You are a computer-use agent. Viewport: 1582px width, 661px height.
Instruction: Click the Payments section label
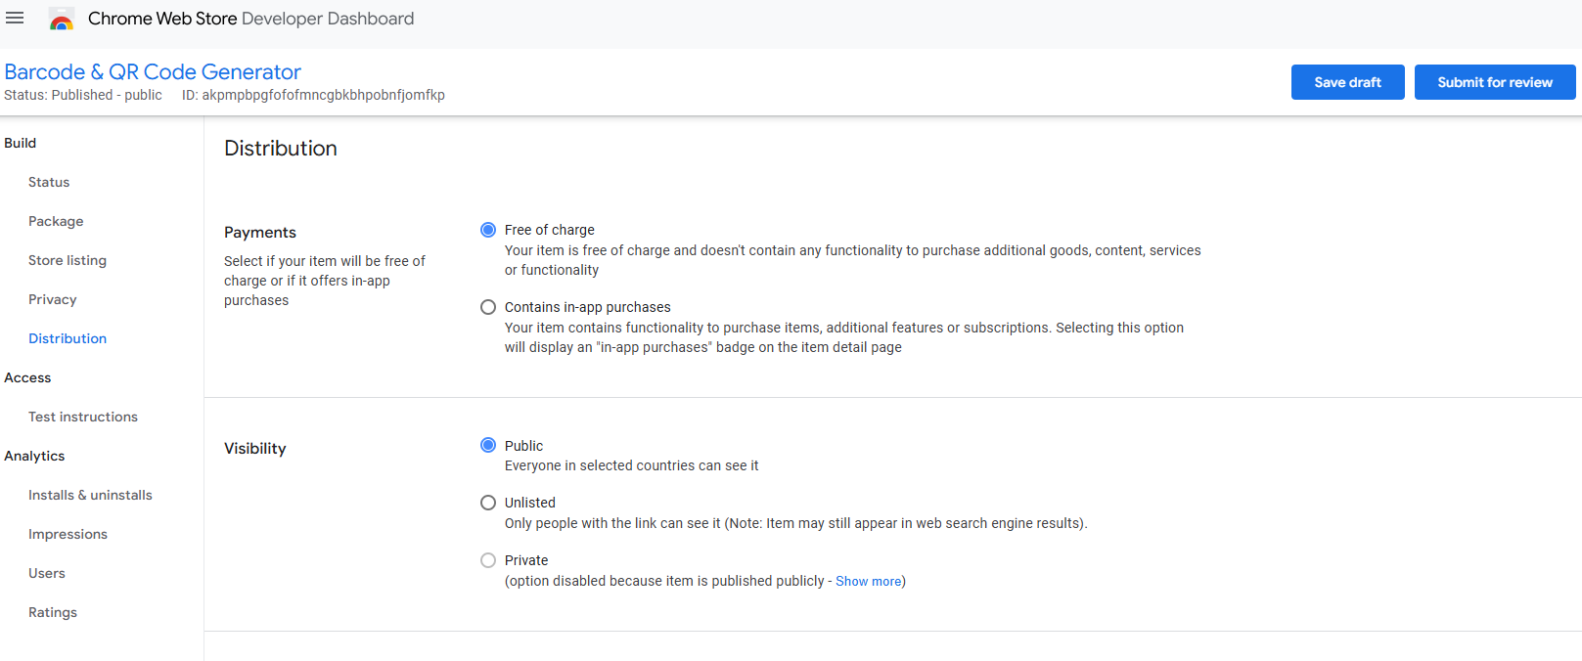(260, 233)
